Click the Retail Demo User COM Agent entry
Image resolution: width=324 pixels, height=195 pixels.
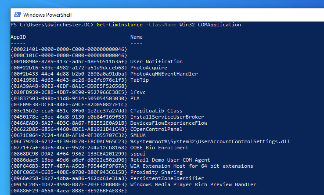[170, 160]
